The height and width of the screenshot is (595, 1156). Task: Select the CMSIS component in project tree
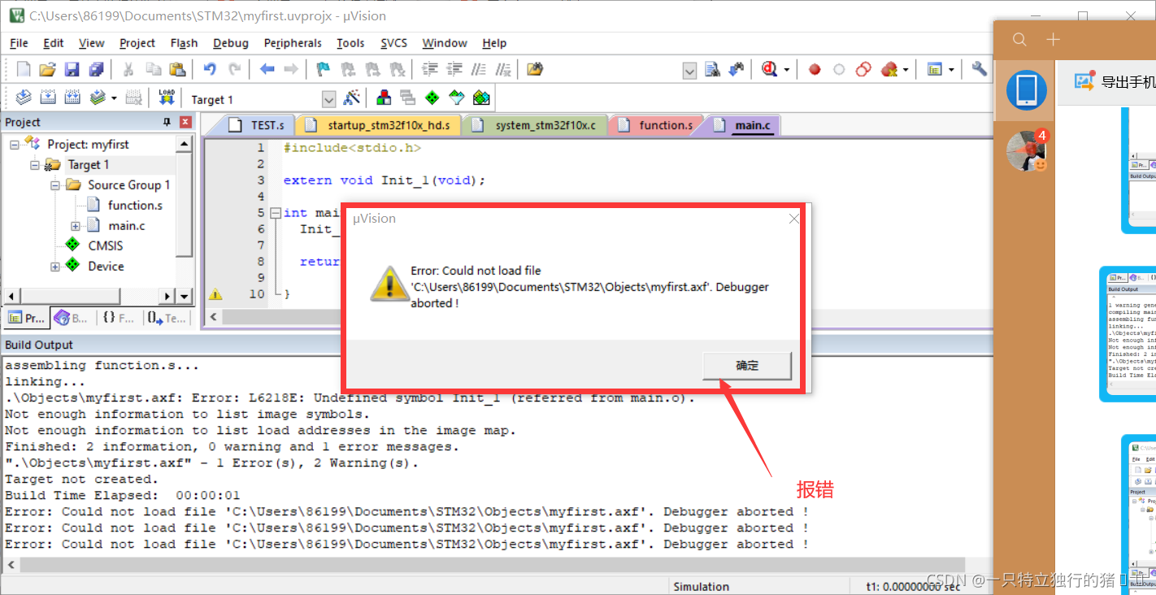(x=106, y=245)
